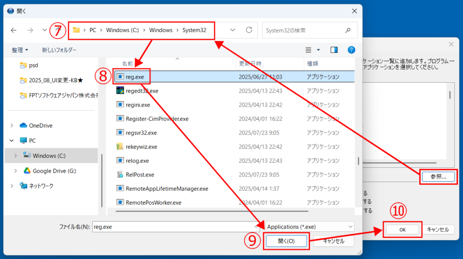This screenshot has width=463, height=259.
Task: Click the horizontal scrollbar under the file list
Action: (x=226, y=211)
